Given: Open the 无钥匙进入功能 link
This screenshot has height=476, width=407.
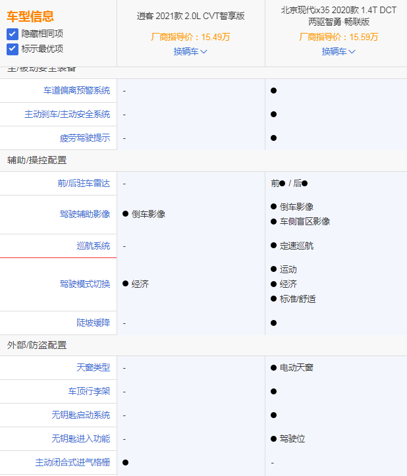Looking at the screenshot, I should pos(81,438).
